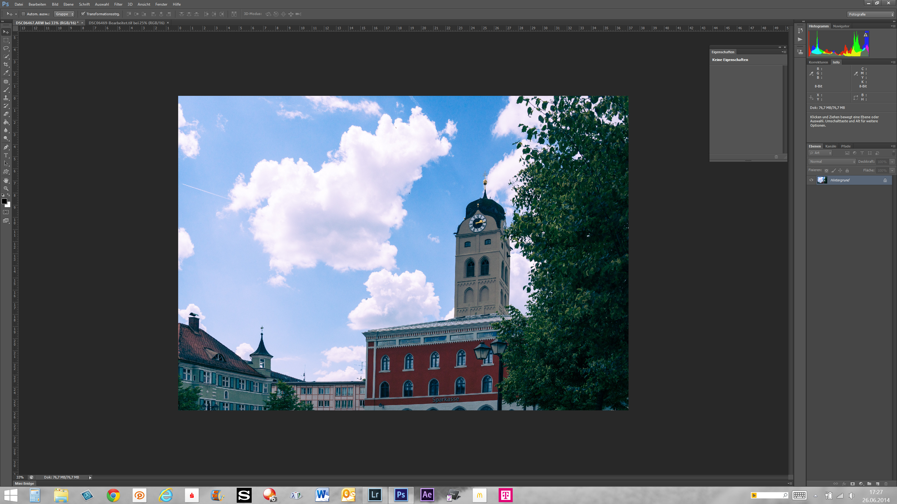897x504 pixels.
Task: Reset default foreground and background colors
Action: click(x=3, y=195)
